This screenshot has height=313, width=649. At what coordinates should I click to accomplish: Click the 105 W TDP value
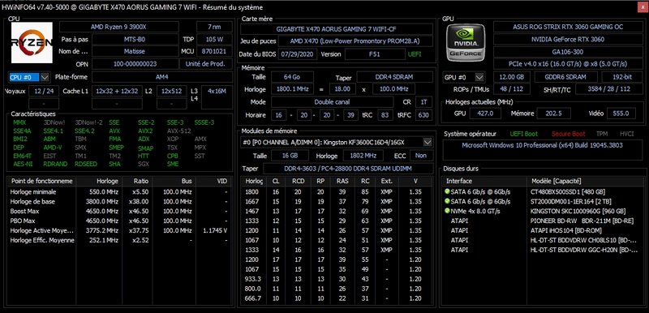pyautogui.click(x=214, y=39)
